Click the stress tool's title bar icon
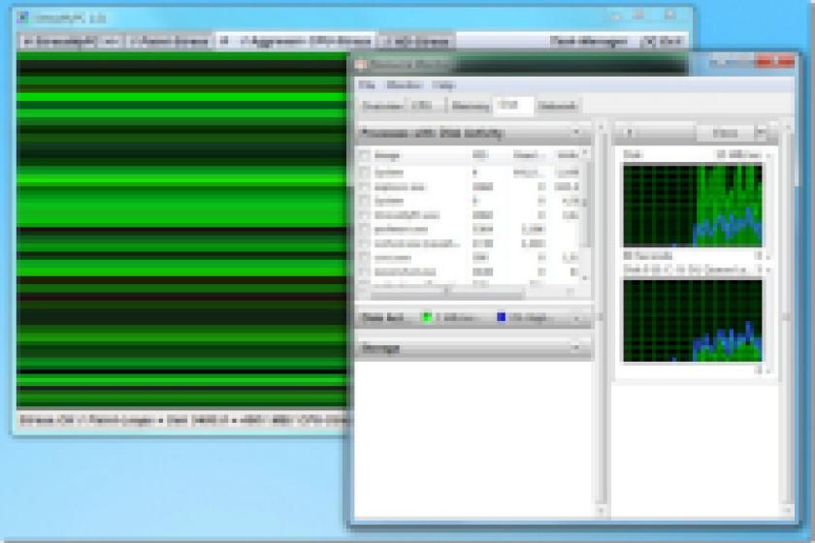This screenshot has width=815, height=543. coord(23,17)
